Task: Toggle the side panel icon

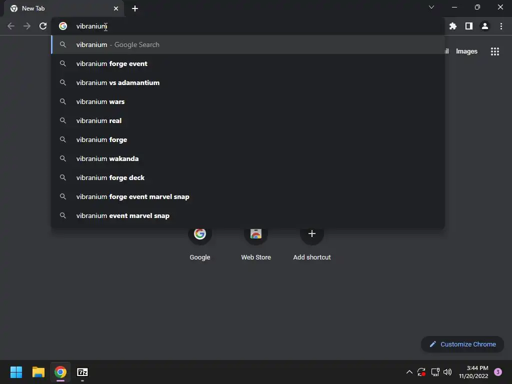Action: pos(469,26)
